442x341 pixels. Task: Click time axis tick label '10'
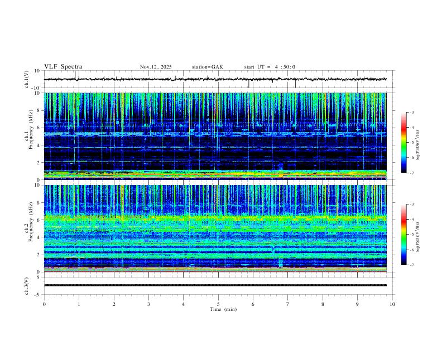click(392, 304)
